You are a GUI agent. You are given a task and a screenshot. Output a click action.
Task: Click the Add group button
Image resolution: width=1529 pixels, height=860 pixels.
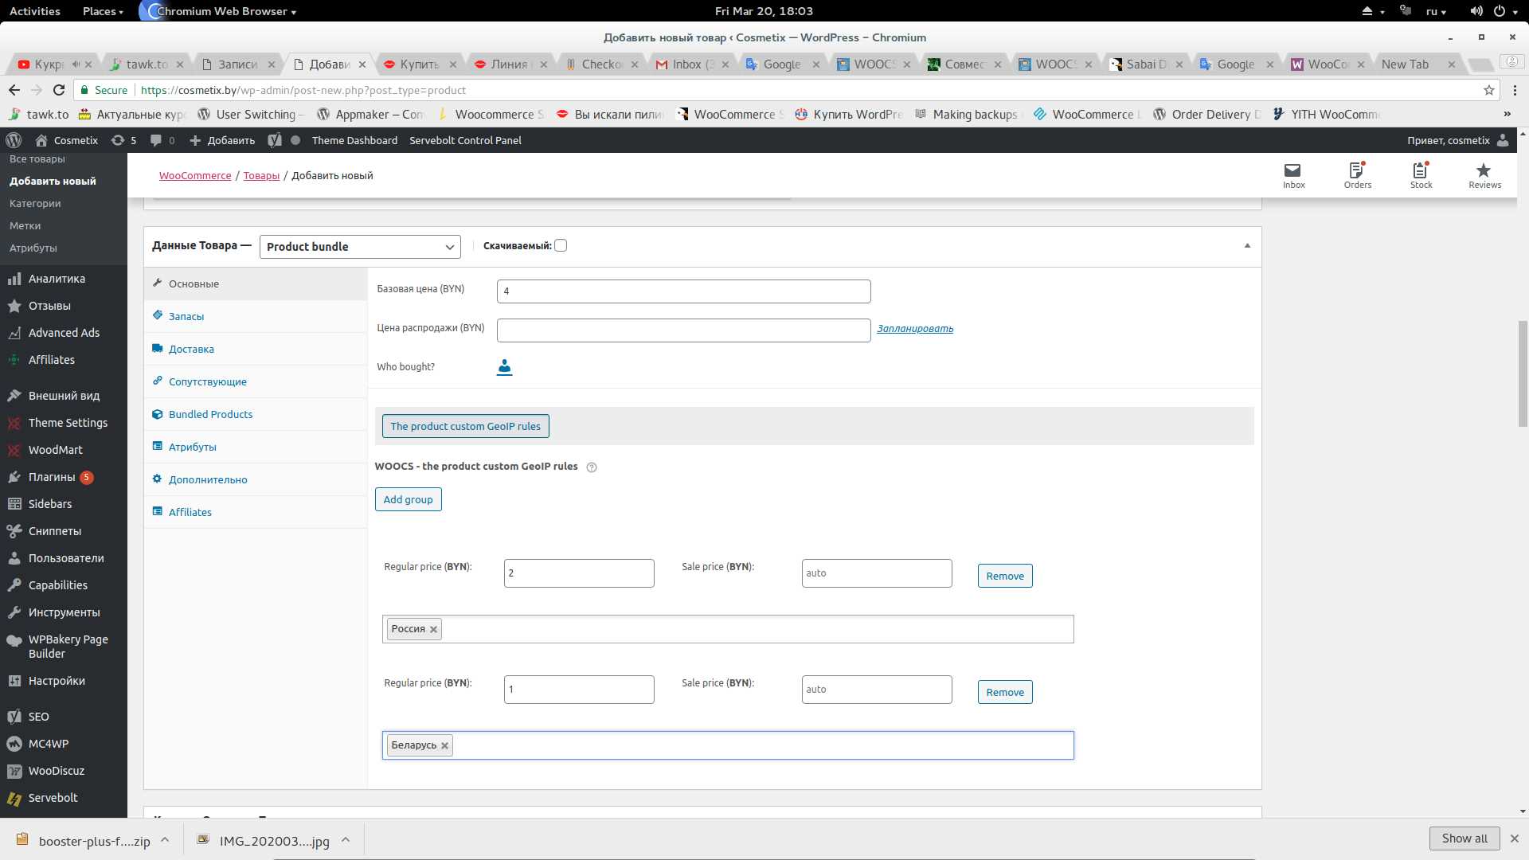pyautogui.click(x=408, y=499)
